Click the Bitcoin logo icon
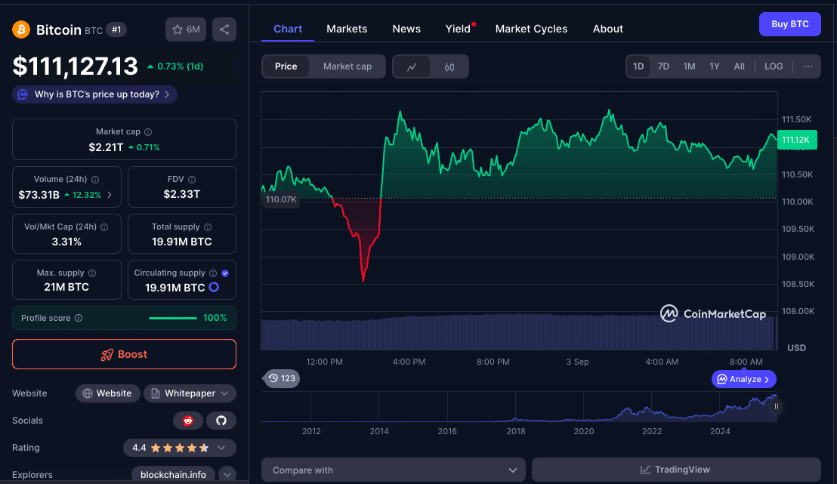 pos(21,29)
